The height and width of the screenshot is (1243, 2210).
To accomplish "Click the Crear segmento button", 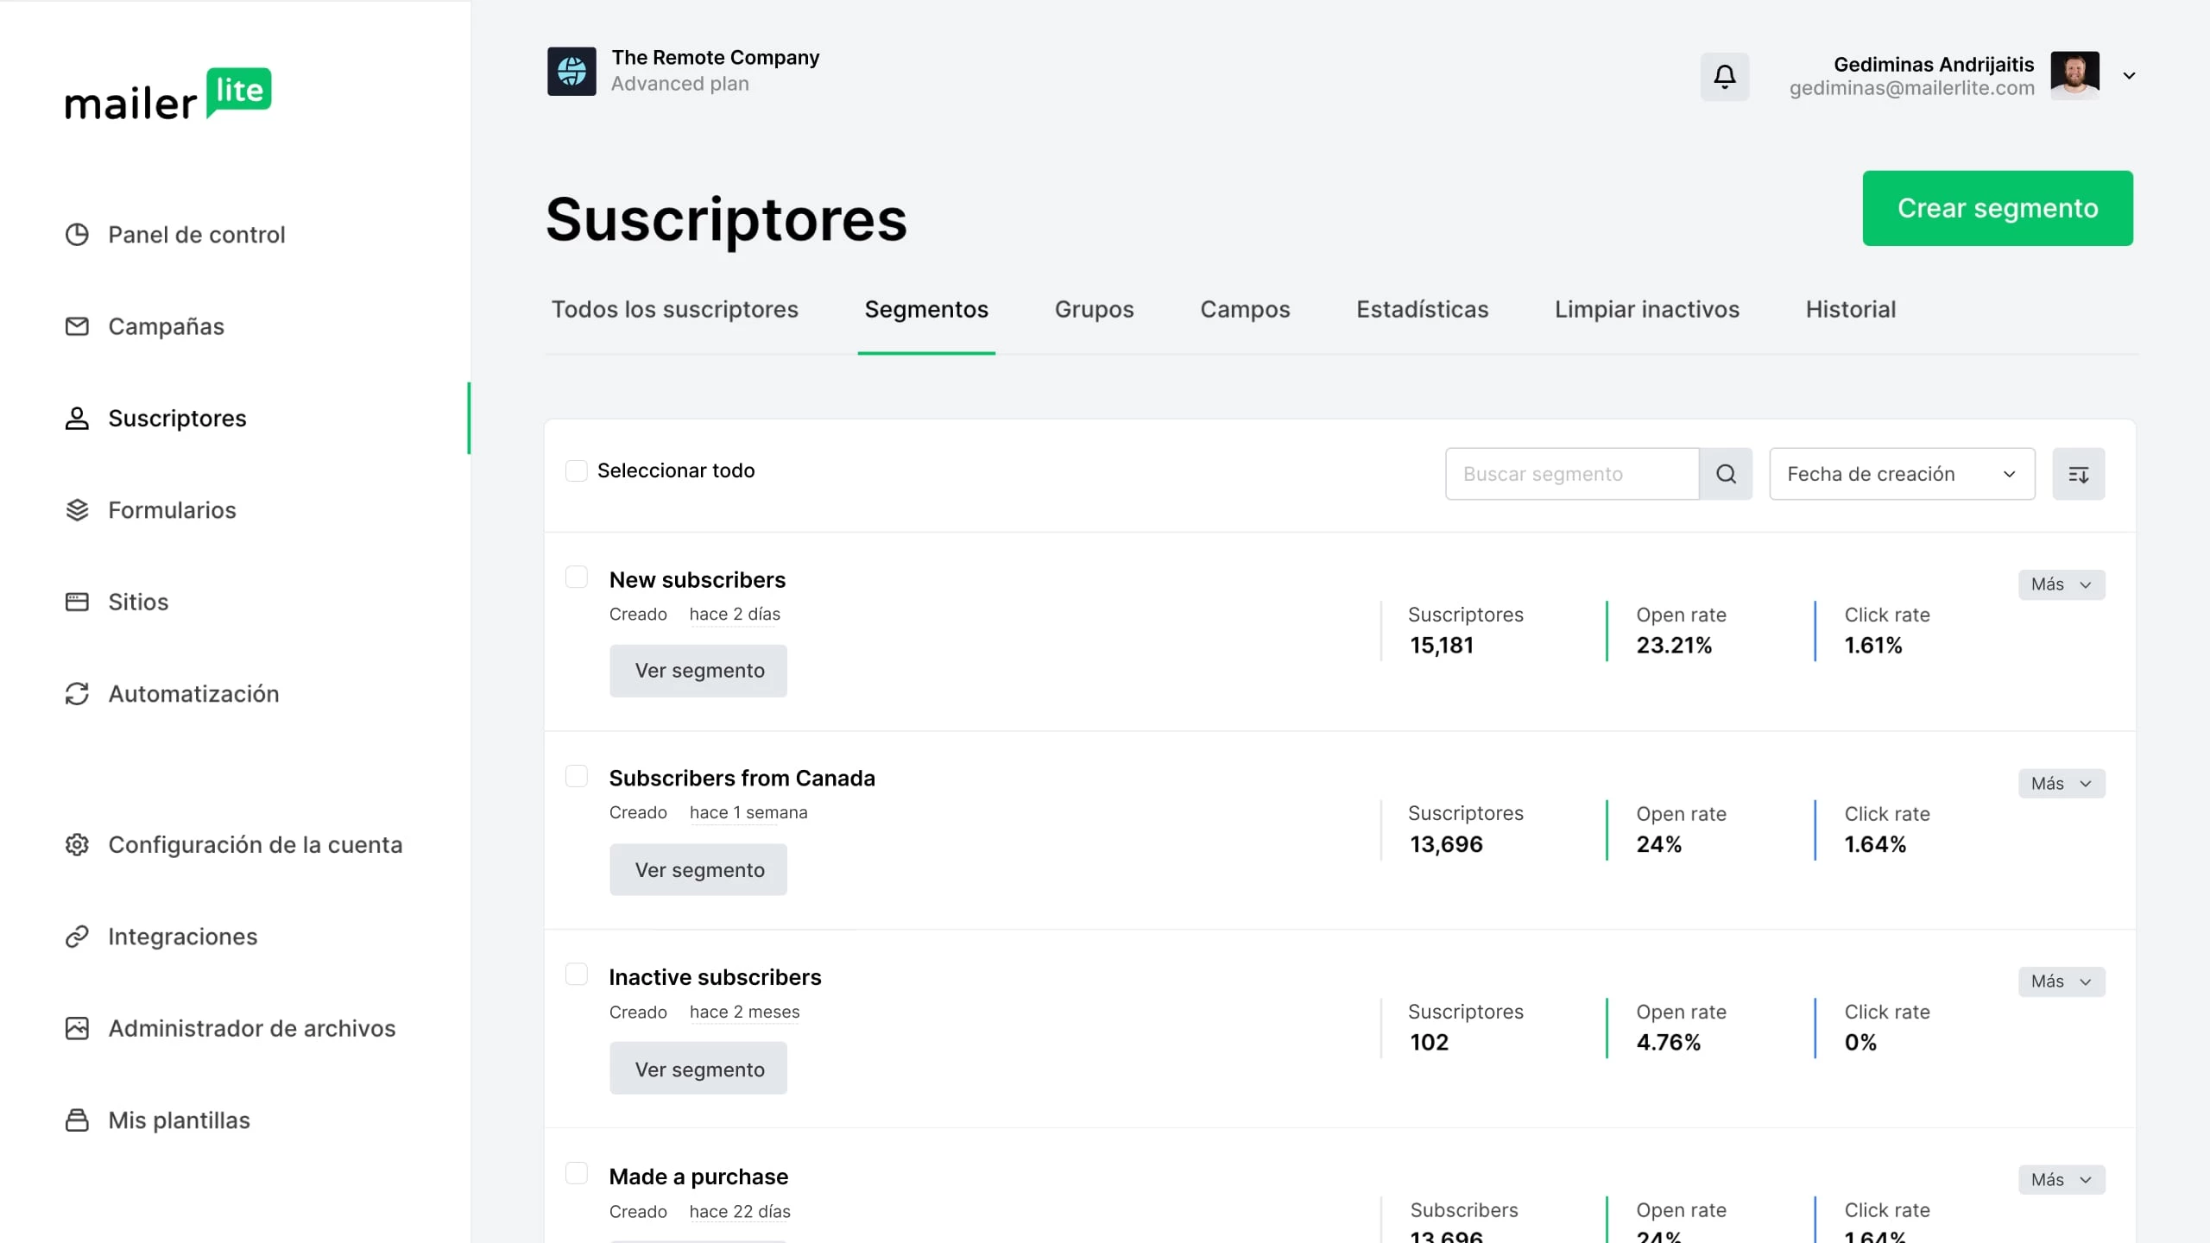I will 1997,208.
